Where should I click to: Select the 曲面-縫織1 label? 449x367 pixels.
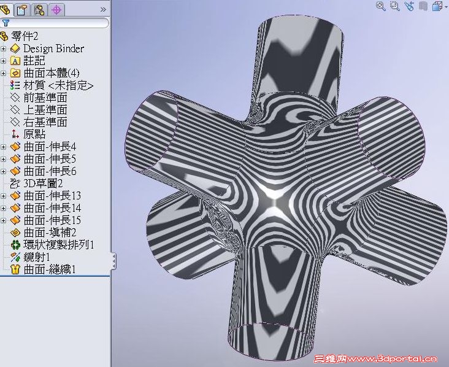tap(50, 269)
